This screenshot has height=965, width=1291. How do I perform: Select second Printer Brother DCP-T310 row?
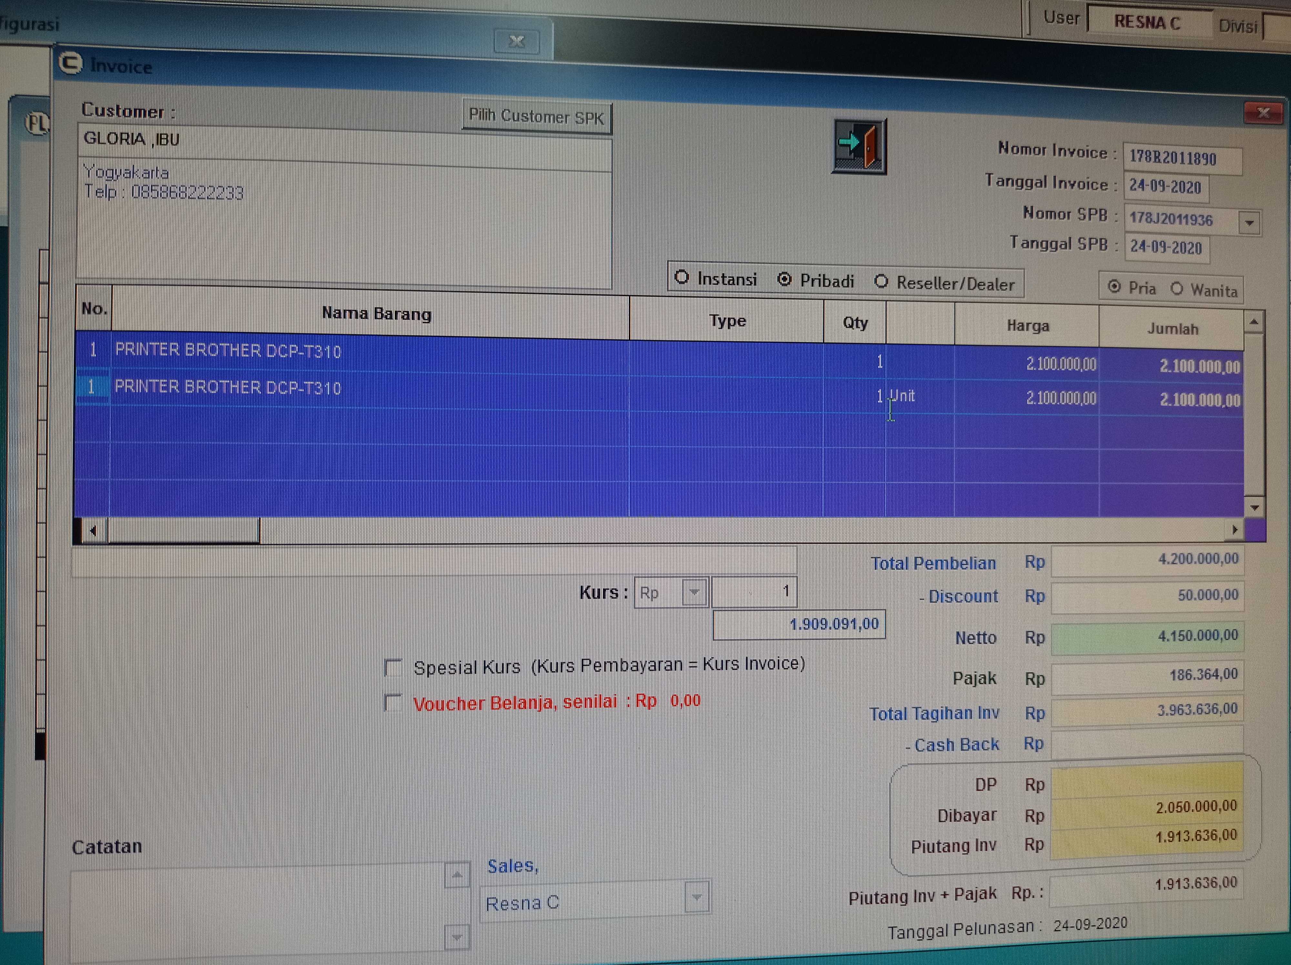point(228,388)
